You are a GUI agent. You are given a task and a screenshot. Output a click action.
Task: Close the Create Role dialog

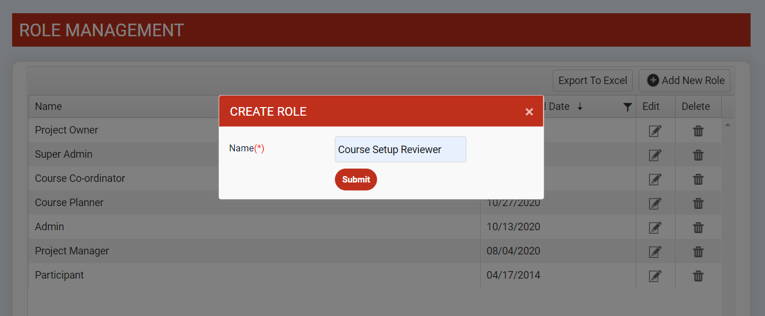click(529, 112)
